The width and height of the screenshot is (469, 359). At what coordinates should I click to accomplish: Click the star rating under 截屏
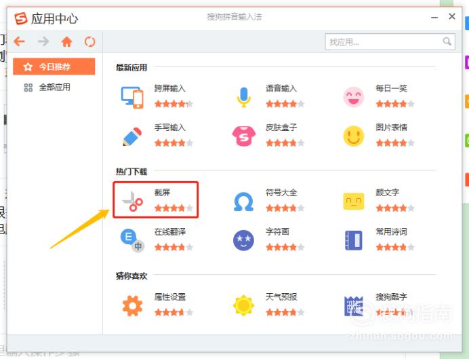tap(174, 208)
